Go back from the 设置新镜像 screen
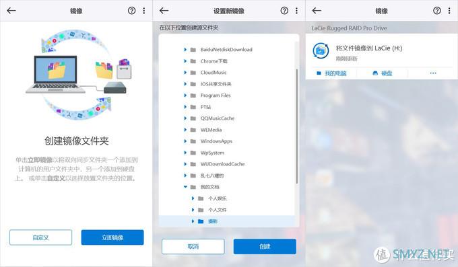This screenshot has height=267, width=458. click(164, 11)
